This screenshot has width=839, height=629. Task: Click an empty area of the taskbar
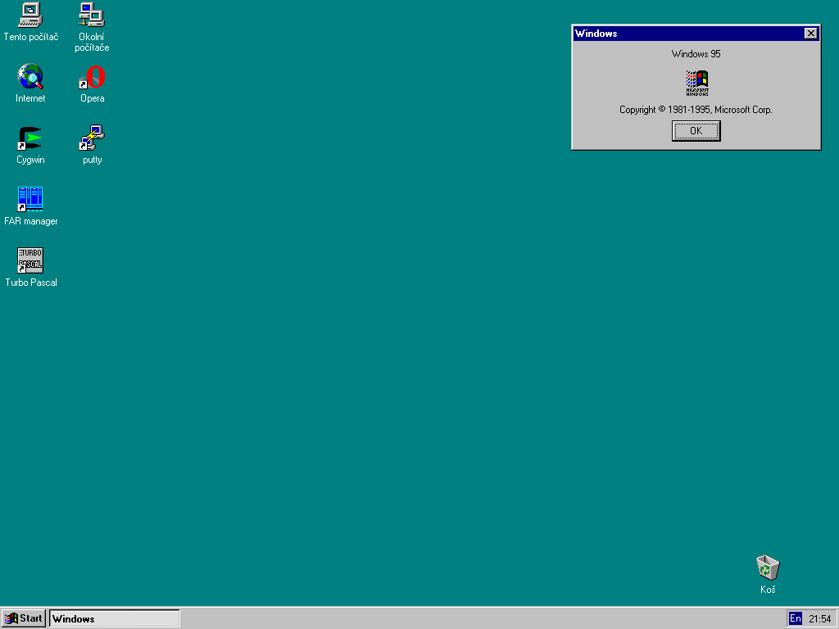[x=475, y=618]
